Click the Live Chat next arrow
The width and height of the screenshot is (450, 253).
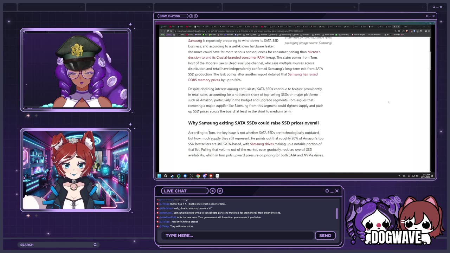pyautogui.click(x=220, y=191)
